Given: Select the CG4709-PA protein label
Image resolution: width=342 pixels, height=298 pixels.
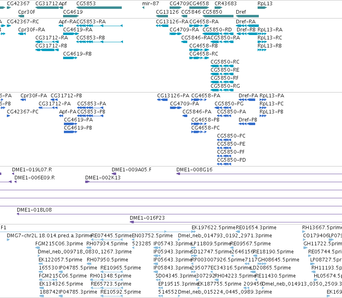Looking at the screenshot, I should tap(184, 104).
